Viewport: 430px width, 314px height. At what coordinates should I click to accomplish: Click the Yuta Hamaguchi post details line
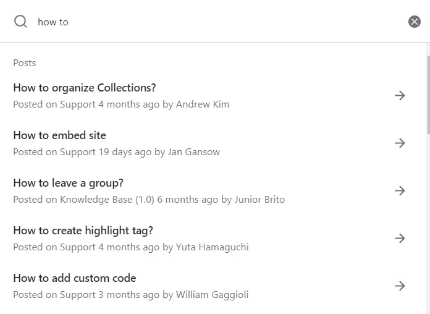(131, 247)
